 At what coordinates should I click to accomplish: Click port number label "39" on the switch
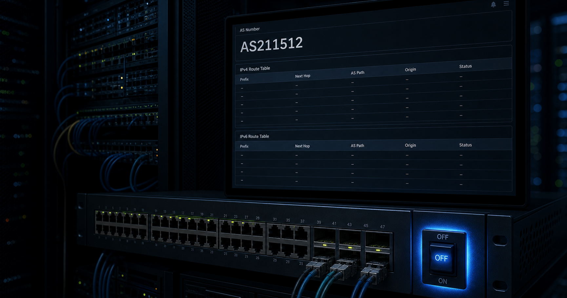point(319,222)
